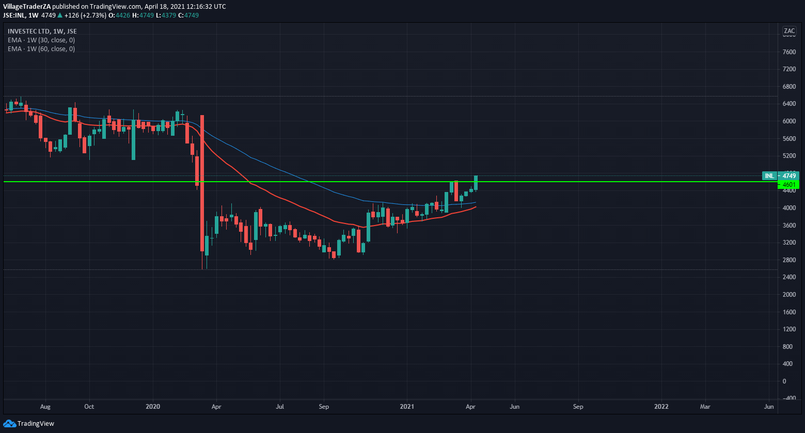Click the current price 4749 axis label
Viewport: 805px width, 433px height.
(789, 176)
